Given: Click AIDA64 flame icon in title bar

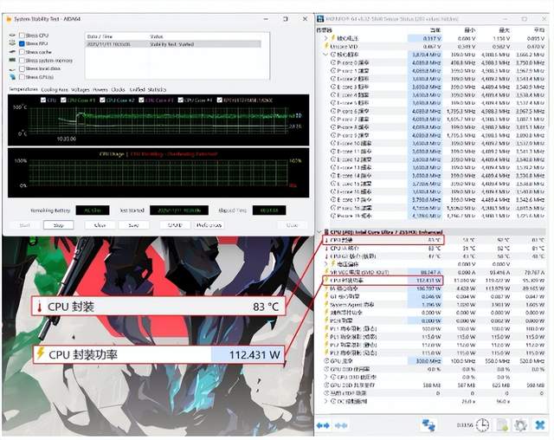Looking at the screenshot, I should click(x=10, y=19).
